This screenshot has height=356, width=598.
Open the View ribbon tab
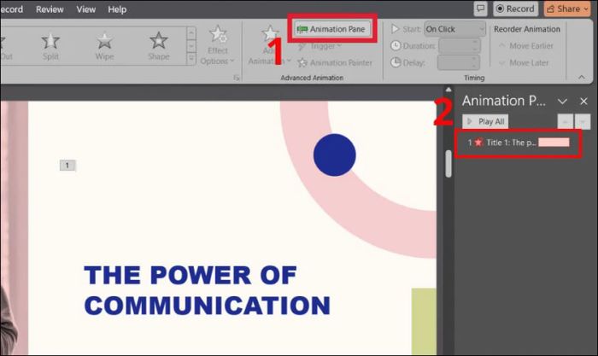coord(85,9)
